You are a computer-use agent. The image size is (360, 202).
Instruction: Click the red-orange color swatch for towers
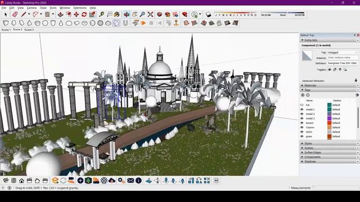tap(329, 123)
